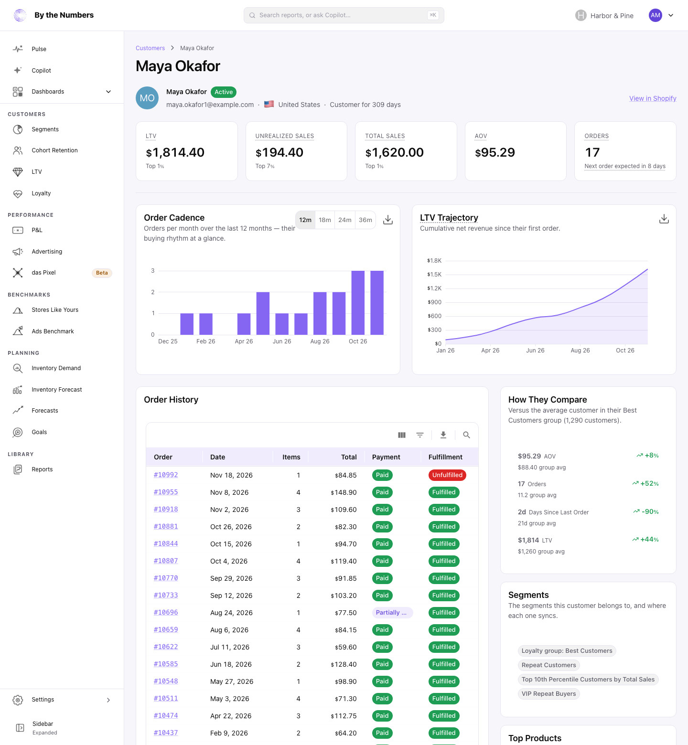This screenshot has height=745, width=688.
Task: Switch Order Cadence to 18m
Action: coord(325,220)
